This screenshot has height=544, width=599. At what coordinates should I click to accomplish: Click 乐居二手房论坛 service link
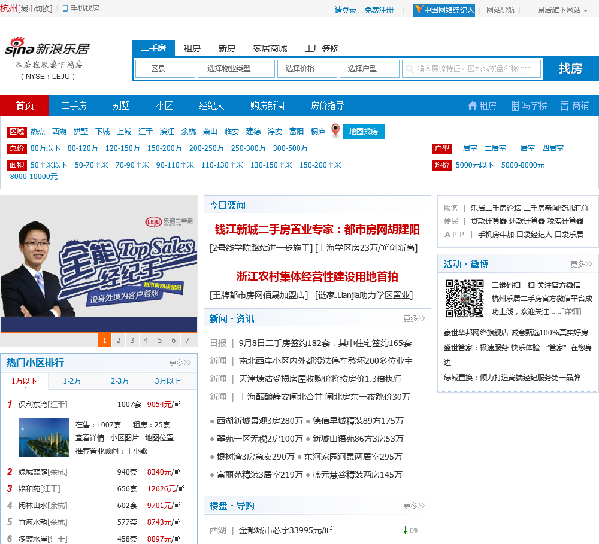[x=496, y=208]
